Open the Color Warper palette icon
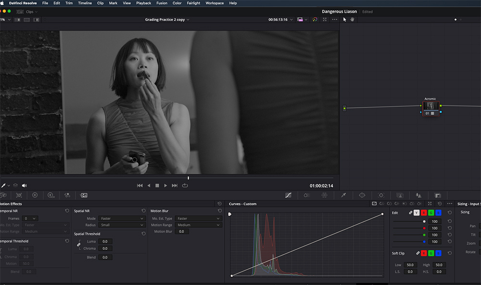This screenshot has height=285, width=481. [324, 195]
